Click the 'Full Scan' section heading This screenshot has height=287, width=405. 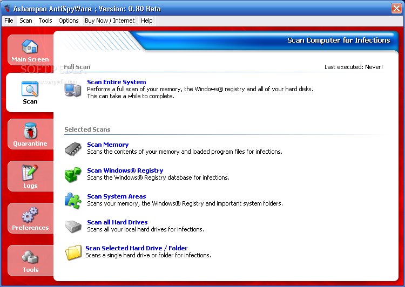click(x=77, y=67)
